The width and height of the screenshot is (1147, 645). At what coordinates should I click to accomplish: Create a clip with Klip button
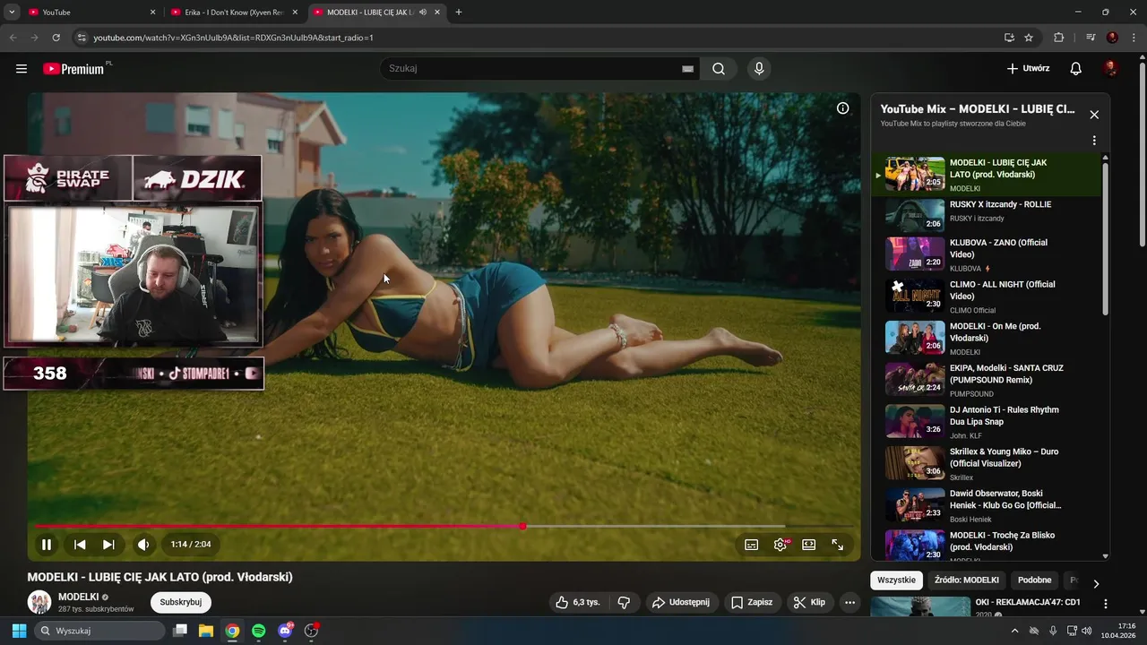pos(809,602)
